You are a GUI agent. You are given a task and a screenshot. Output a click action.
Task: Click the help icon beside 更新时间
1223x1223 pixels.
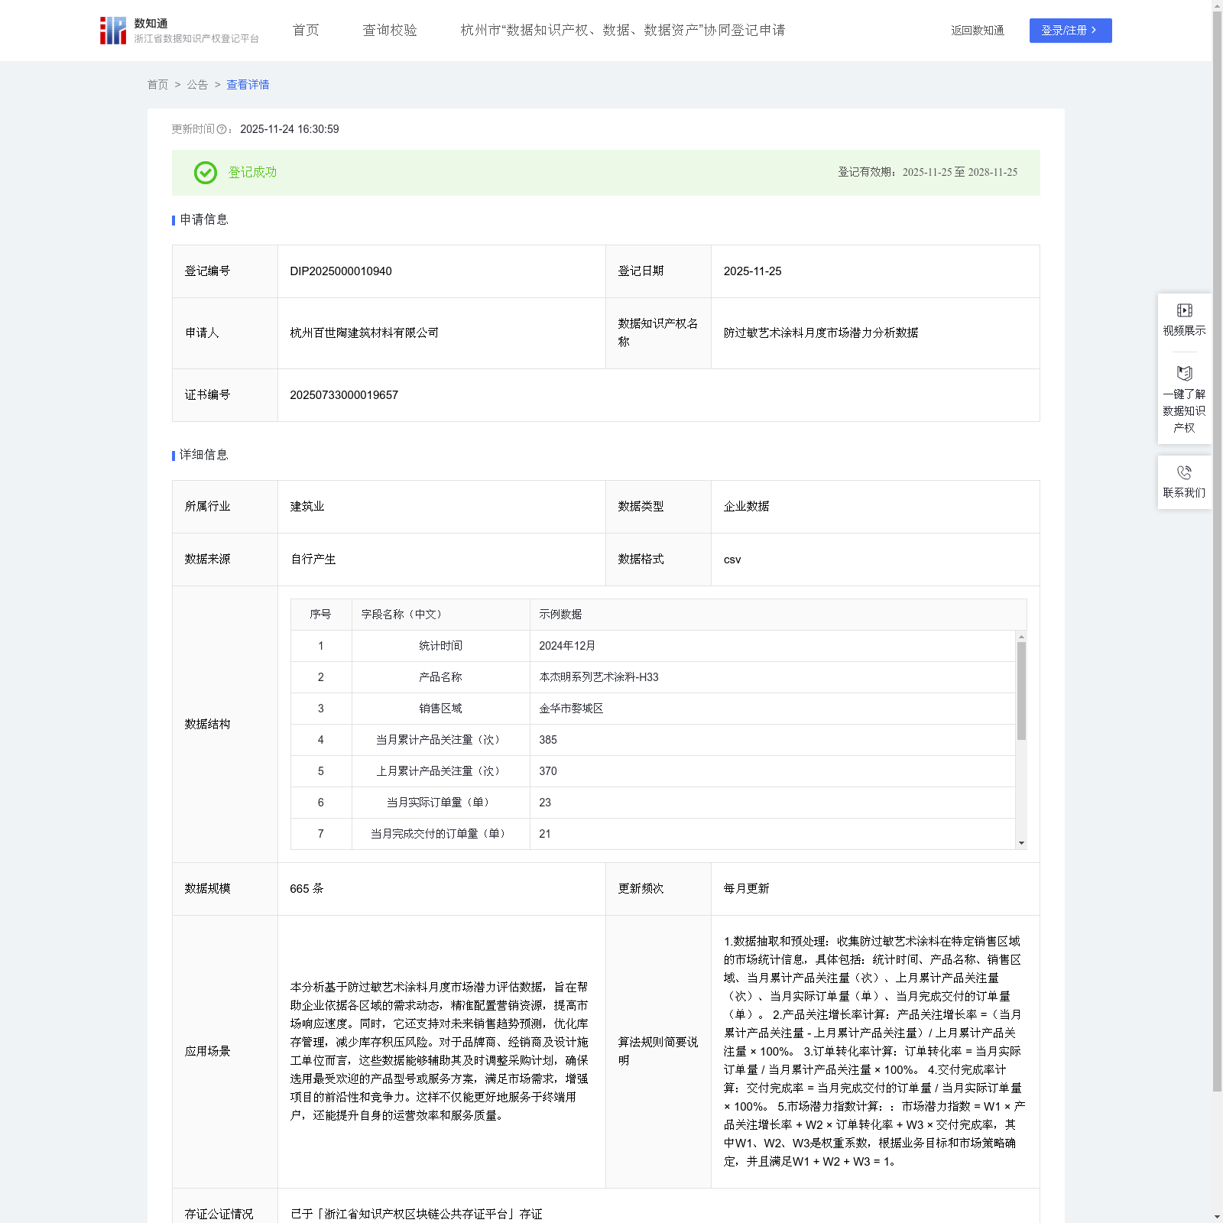(x=222, y=130)
